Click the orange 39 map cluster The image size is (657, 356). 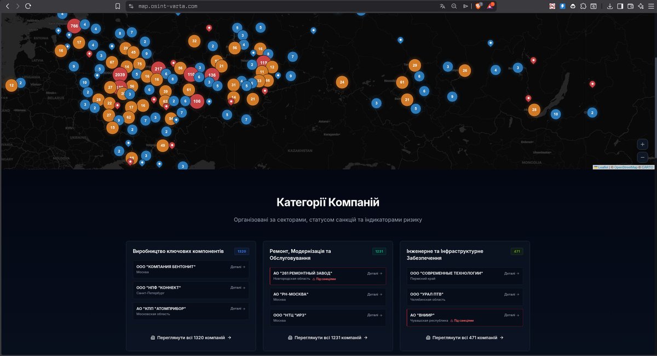tap(165, 92)
